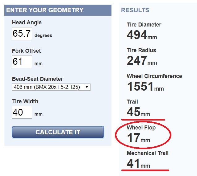
Task: Click the Head Angle input field
Action: (x=22, y=34)
